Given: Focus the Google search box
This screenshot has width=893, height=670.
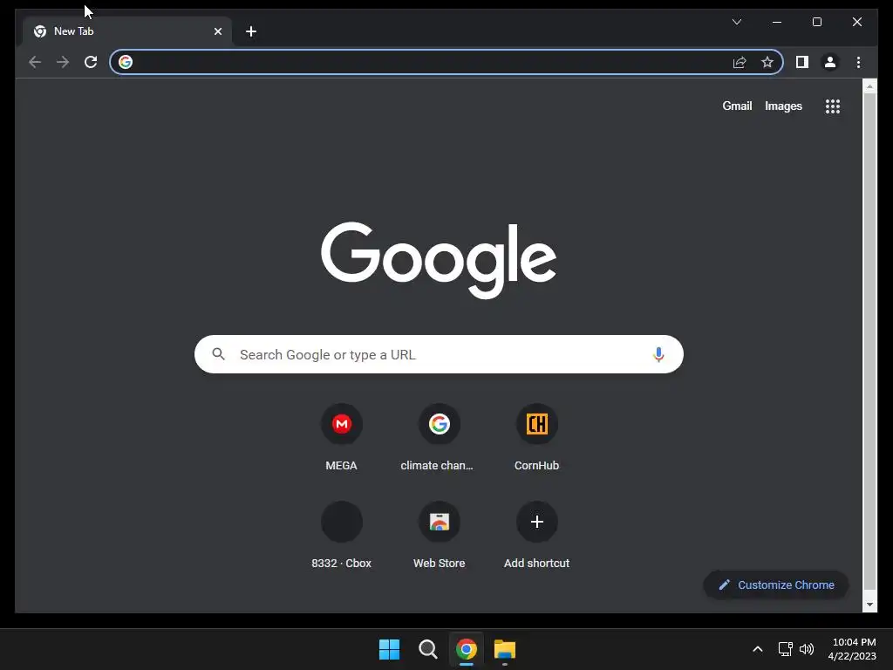Looking at the screenshot, I should [439, 354].
